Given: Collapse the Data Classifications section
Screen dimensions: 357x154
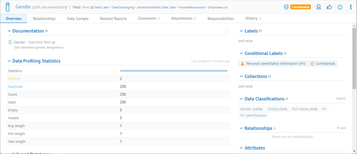Looking at the screenshot, I should [x=241, y=99].
